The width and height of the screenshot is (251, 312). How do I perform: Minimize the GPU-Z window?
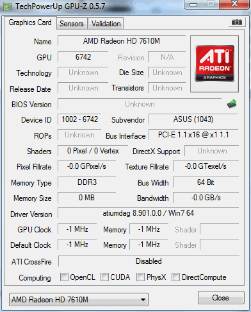tap(193, 4)
